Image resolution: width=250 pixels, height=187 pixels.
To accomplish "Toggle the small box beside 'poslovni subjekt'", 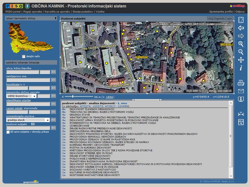I will 33,124.
